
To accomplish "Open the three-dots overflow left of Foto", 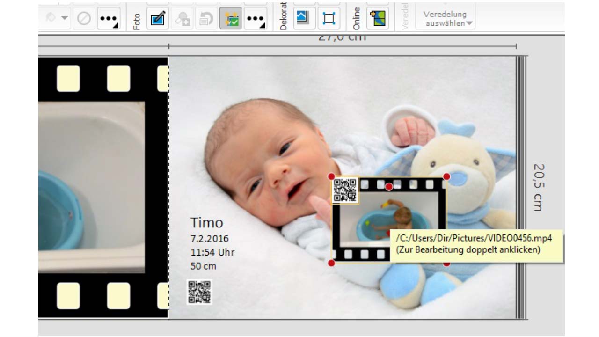I will point(109,19).
